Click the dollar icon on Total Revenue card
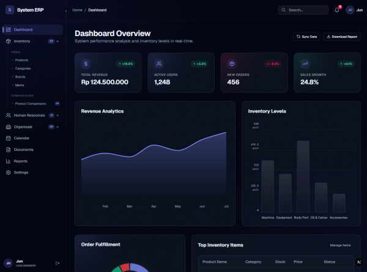The image size is (367, 272). pyautogui.click(x=86, y=64)
